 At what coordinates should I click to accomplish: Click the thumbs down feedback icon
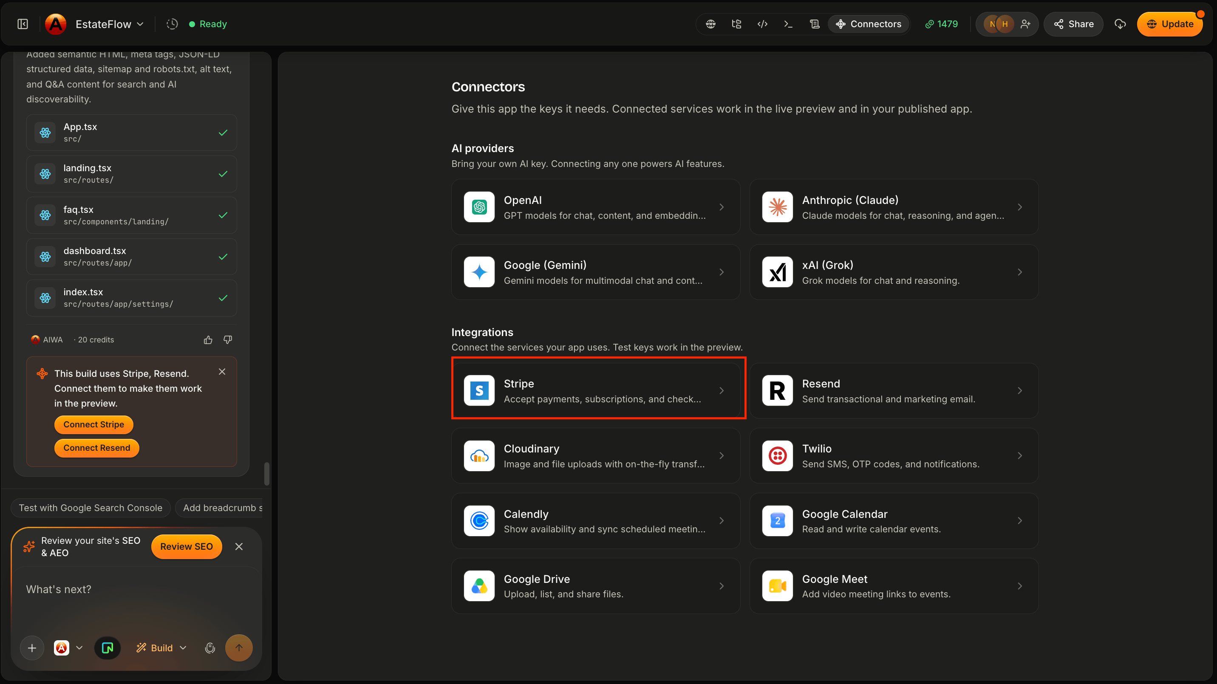point(228,339)
